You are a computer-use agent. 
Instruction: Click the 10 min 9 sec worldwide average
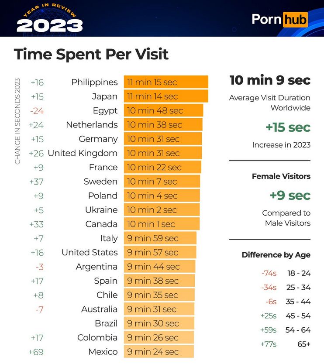[x=270, y=80]
